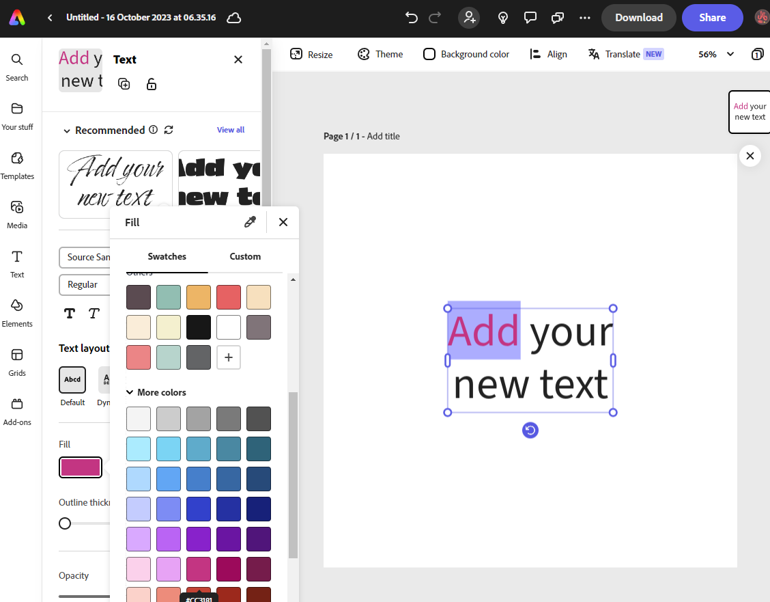Screen dimensions: 770x602
Task: Open the Elements panel in sidebar
Action: pos(17,312)
